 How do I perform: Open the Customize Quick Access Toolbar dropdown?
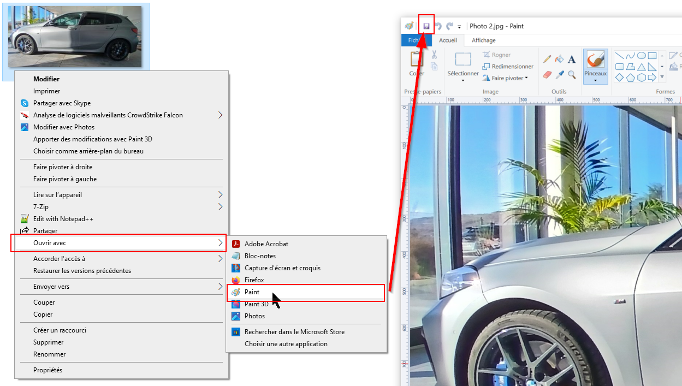tap(460, 27)
